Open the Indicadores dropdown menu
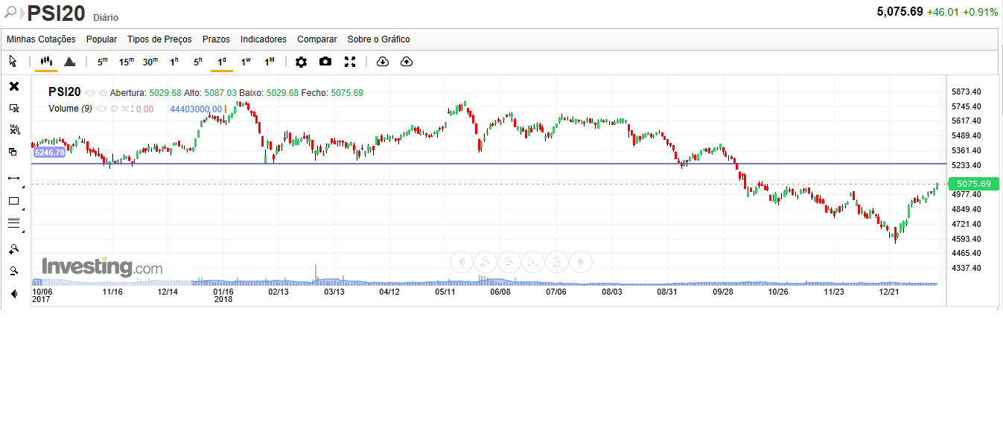 pyautogui.click(x=263, y=39)
